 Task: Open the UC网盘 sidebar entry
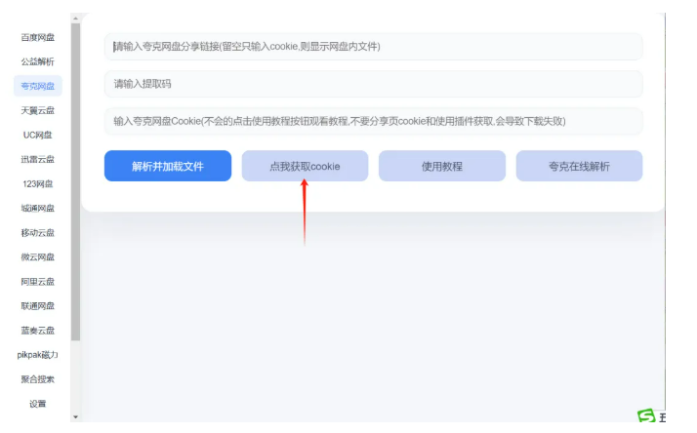pyautogui.click(x=37, y=135)
